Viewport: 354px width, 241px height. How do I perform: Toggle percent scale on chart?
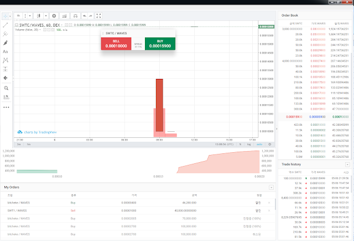click(x=240, y=144)
